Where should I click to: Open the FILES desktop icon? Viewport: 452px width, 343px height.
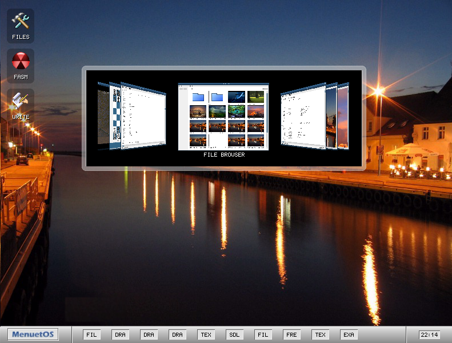pos(21,26)
